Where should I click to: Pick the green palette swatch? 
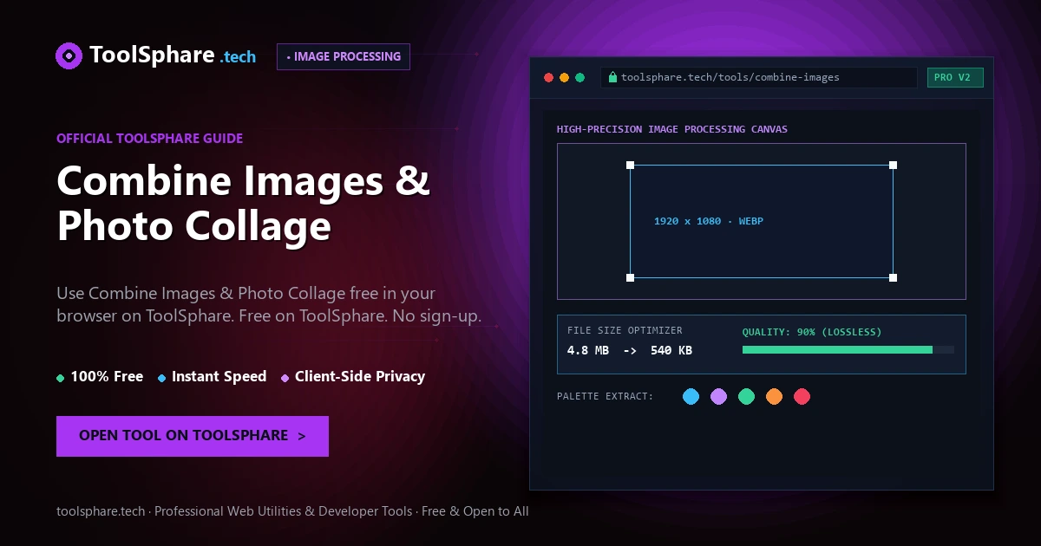[x=746, y=396]
